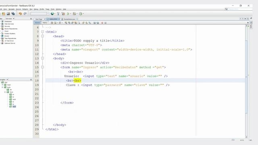The image size is (258, 145).
Task: Minimize the Navigator panel window group
Action: point(31,80)
